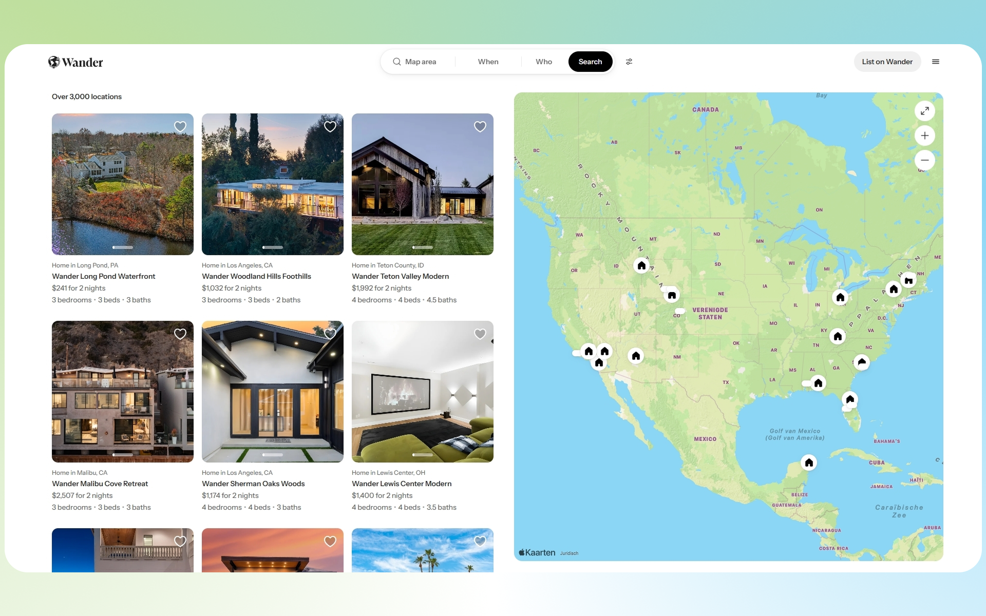Expand the map to fullscreen
This screenshot has width=986, height=616.
925,111
